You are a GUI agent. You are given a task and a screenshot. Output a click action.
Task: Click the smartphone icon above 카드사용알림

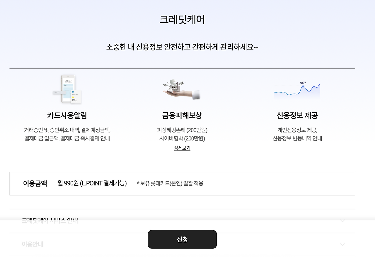[x=67, y=88]
